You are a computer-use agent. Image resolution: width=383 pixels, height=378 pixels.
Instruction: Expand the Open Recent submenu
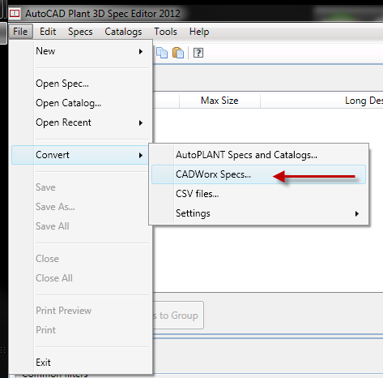point(81,122)
